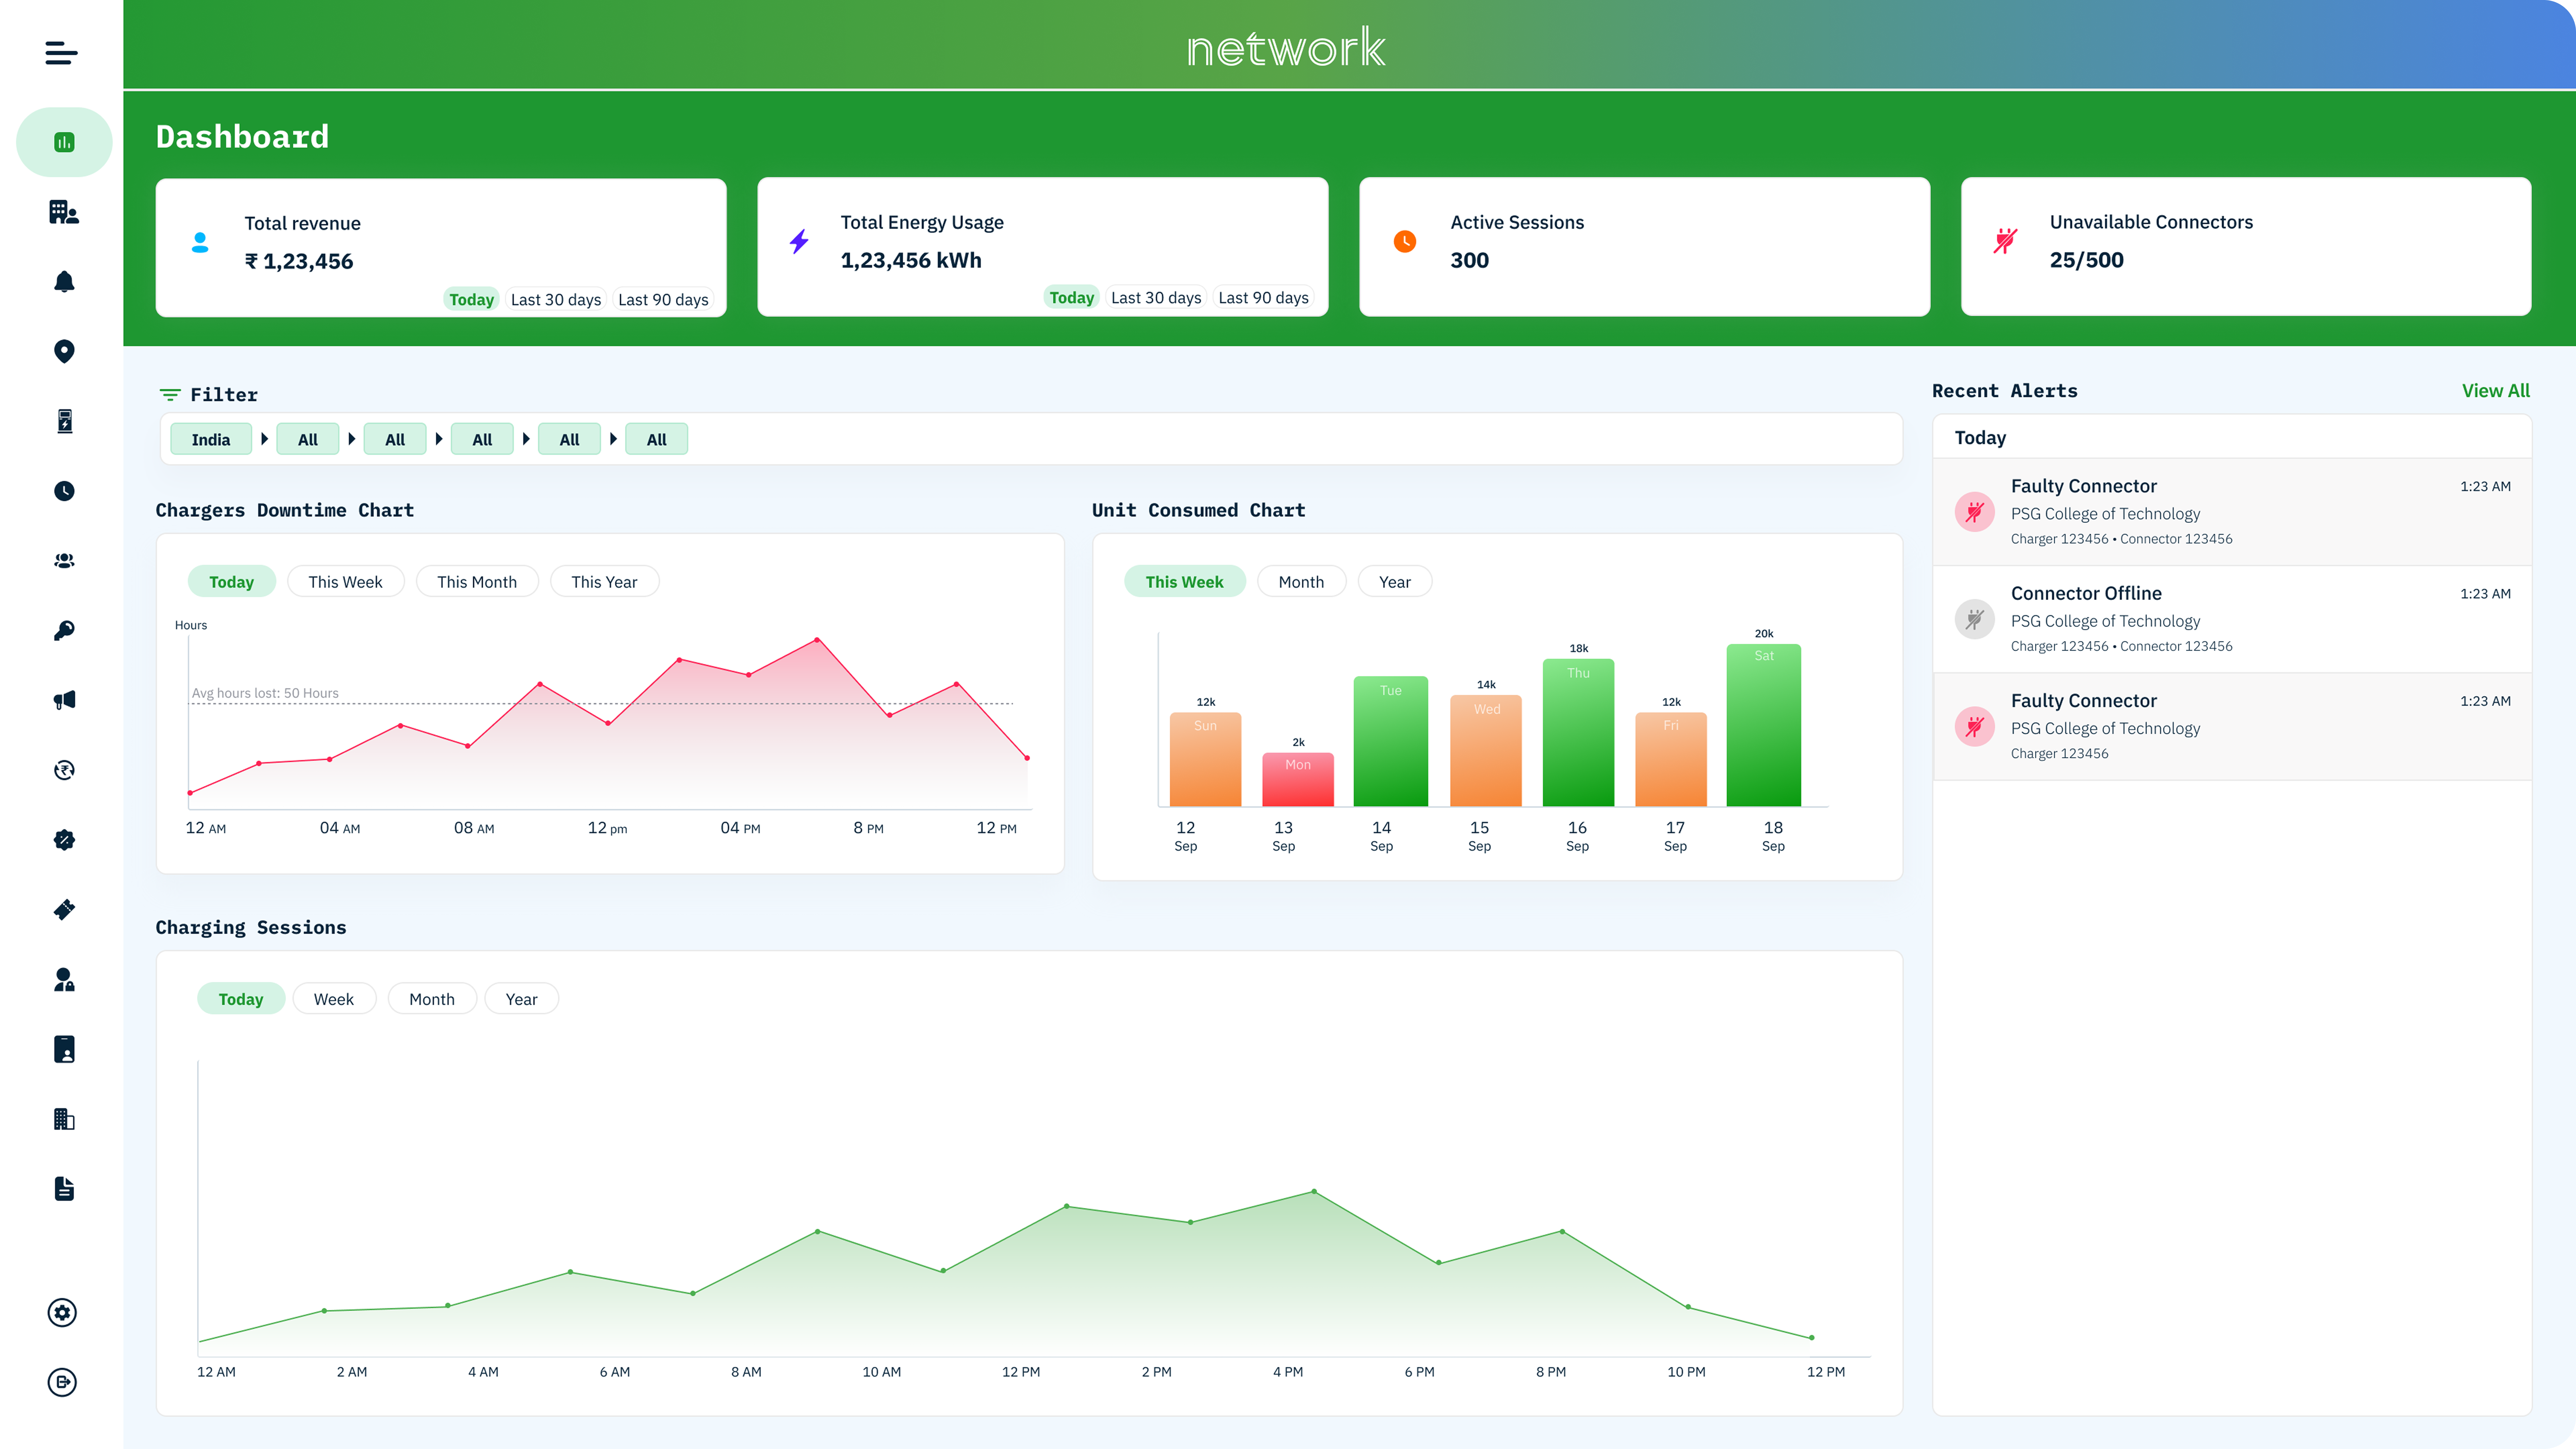2576x1449 pixels.
Task: Open the ID card sidebar icon
Action: [x=64, y=1049]
